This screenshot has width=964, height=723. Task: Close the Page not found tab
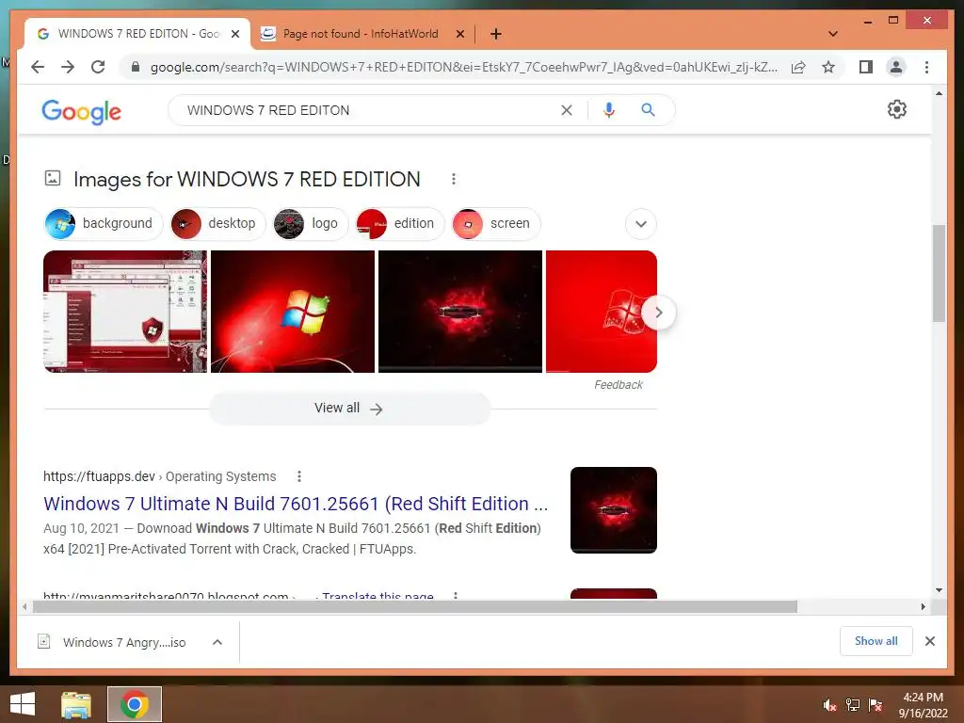coord(459,35)
